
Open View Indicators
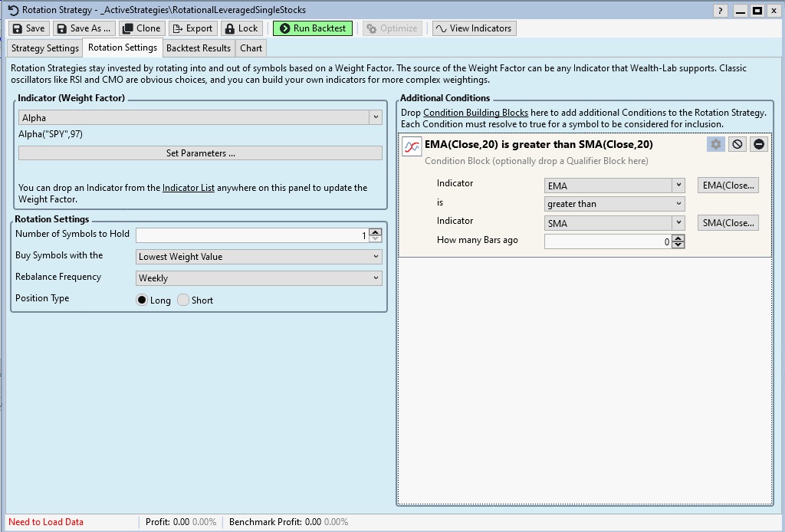[x=474, y=28]
